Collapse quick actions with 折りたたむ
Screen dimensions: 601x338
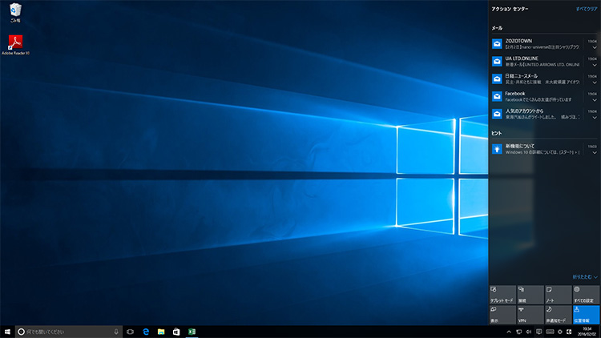[x=585, y=276]
